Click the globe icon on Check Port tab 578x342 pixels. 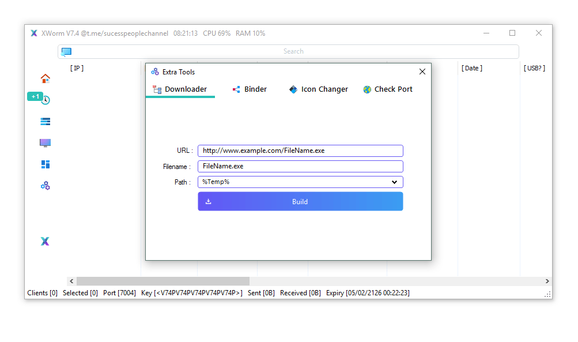coord(367,89)
